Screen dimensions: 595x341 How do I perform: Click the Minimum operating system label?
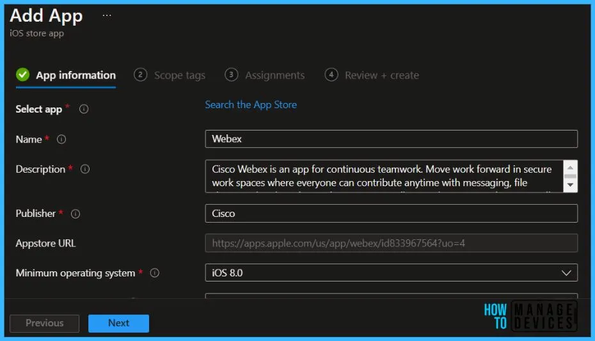(75, 273)
